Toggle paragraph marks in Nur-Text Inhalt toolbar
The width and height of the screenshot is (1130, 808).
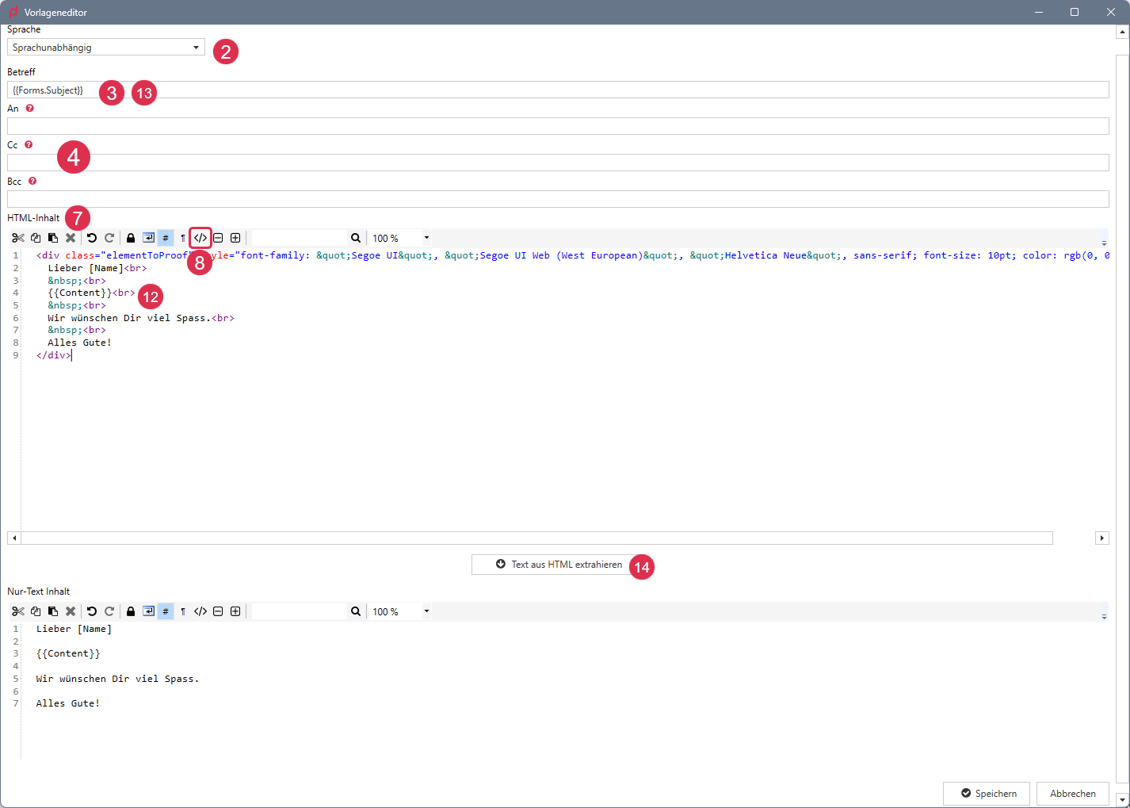pyautogui.click(x=183, y=611)
